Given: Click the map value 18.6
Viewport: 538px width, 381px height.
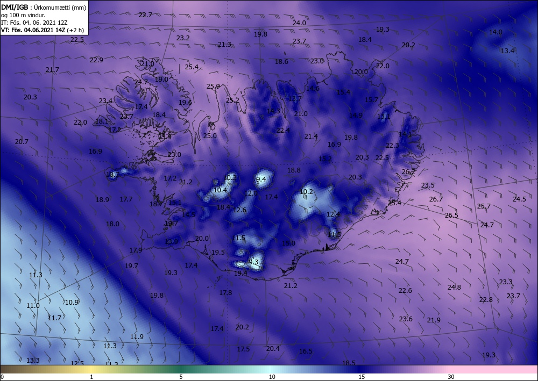Looking at the screenshot, I should tap(281, 62).
